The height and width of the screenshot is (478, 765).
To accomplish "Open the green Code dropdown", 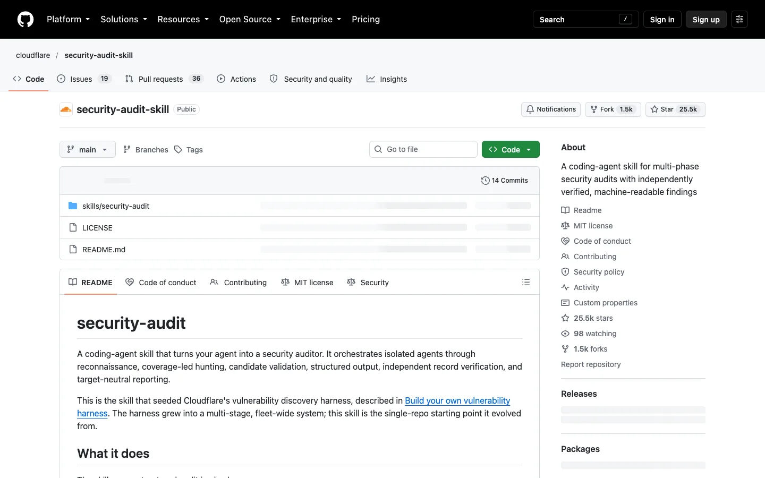I will tap(511, 150).
